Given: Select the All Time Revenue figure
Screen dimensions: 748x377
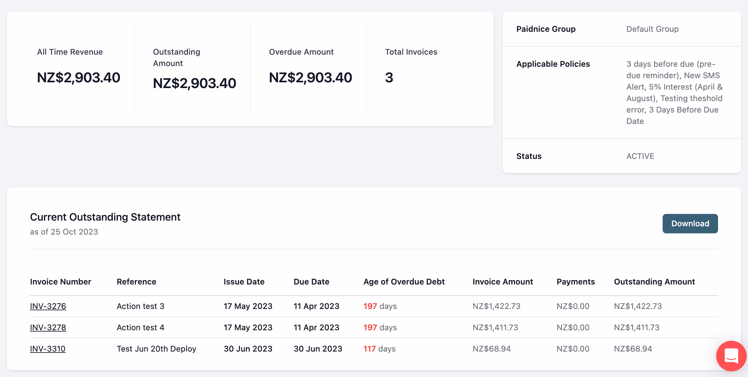Looking at the screenshot, I should (78, 78).
